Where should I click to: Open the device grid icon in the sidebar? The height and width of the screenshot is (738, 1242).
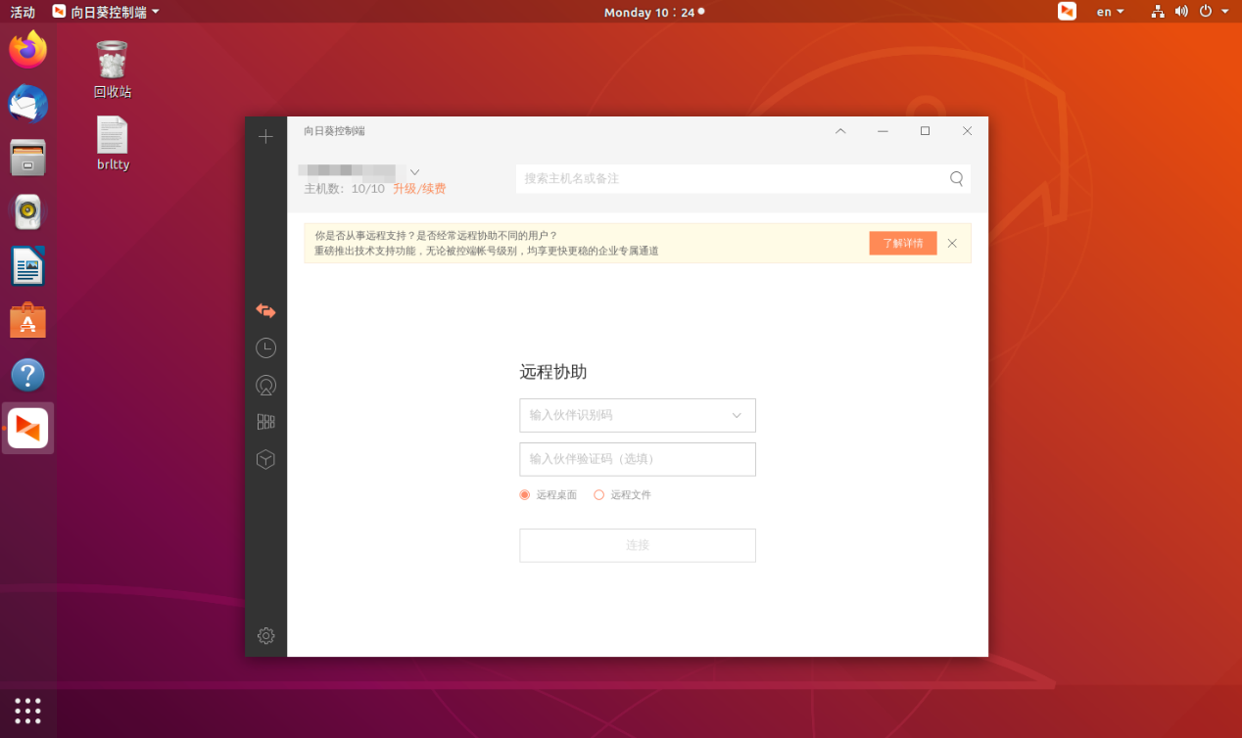tap(265, 422)
